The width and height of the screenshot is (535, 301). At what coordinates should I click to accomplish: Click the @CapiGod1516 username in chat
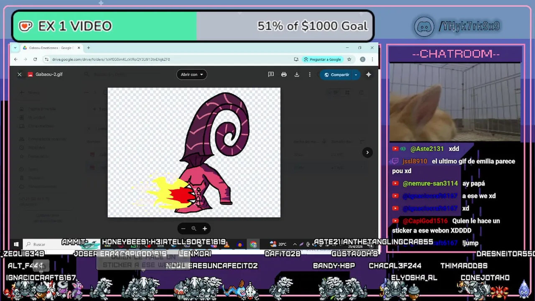pos(425,221)
